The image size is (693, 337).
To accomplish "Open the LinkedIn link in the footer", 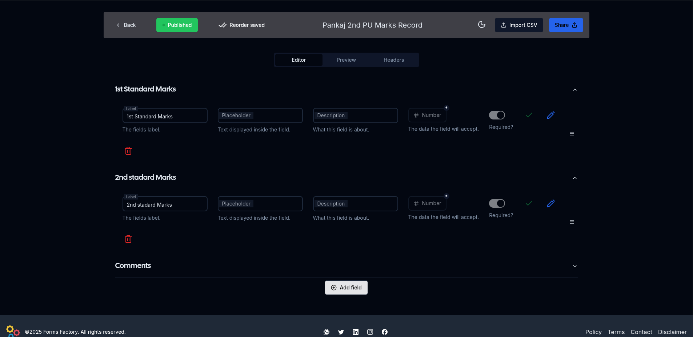I will coord(355,332).
